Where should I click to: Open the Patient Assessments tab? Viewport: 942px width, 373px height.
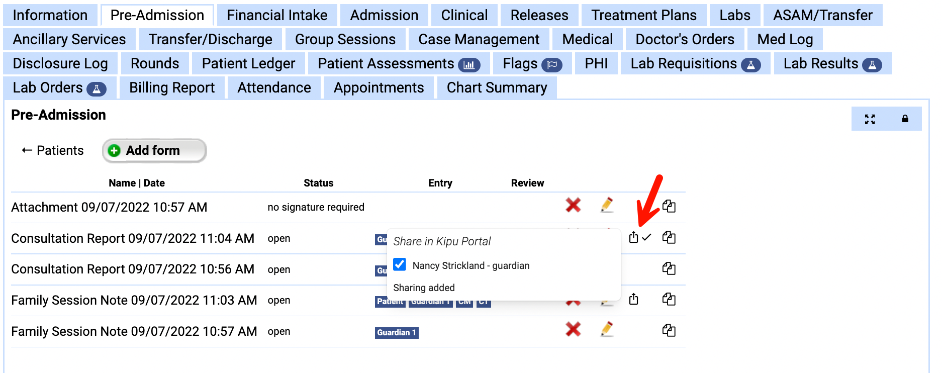point(398,64)
